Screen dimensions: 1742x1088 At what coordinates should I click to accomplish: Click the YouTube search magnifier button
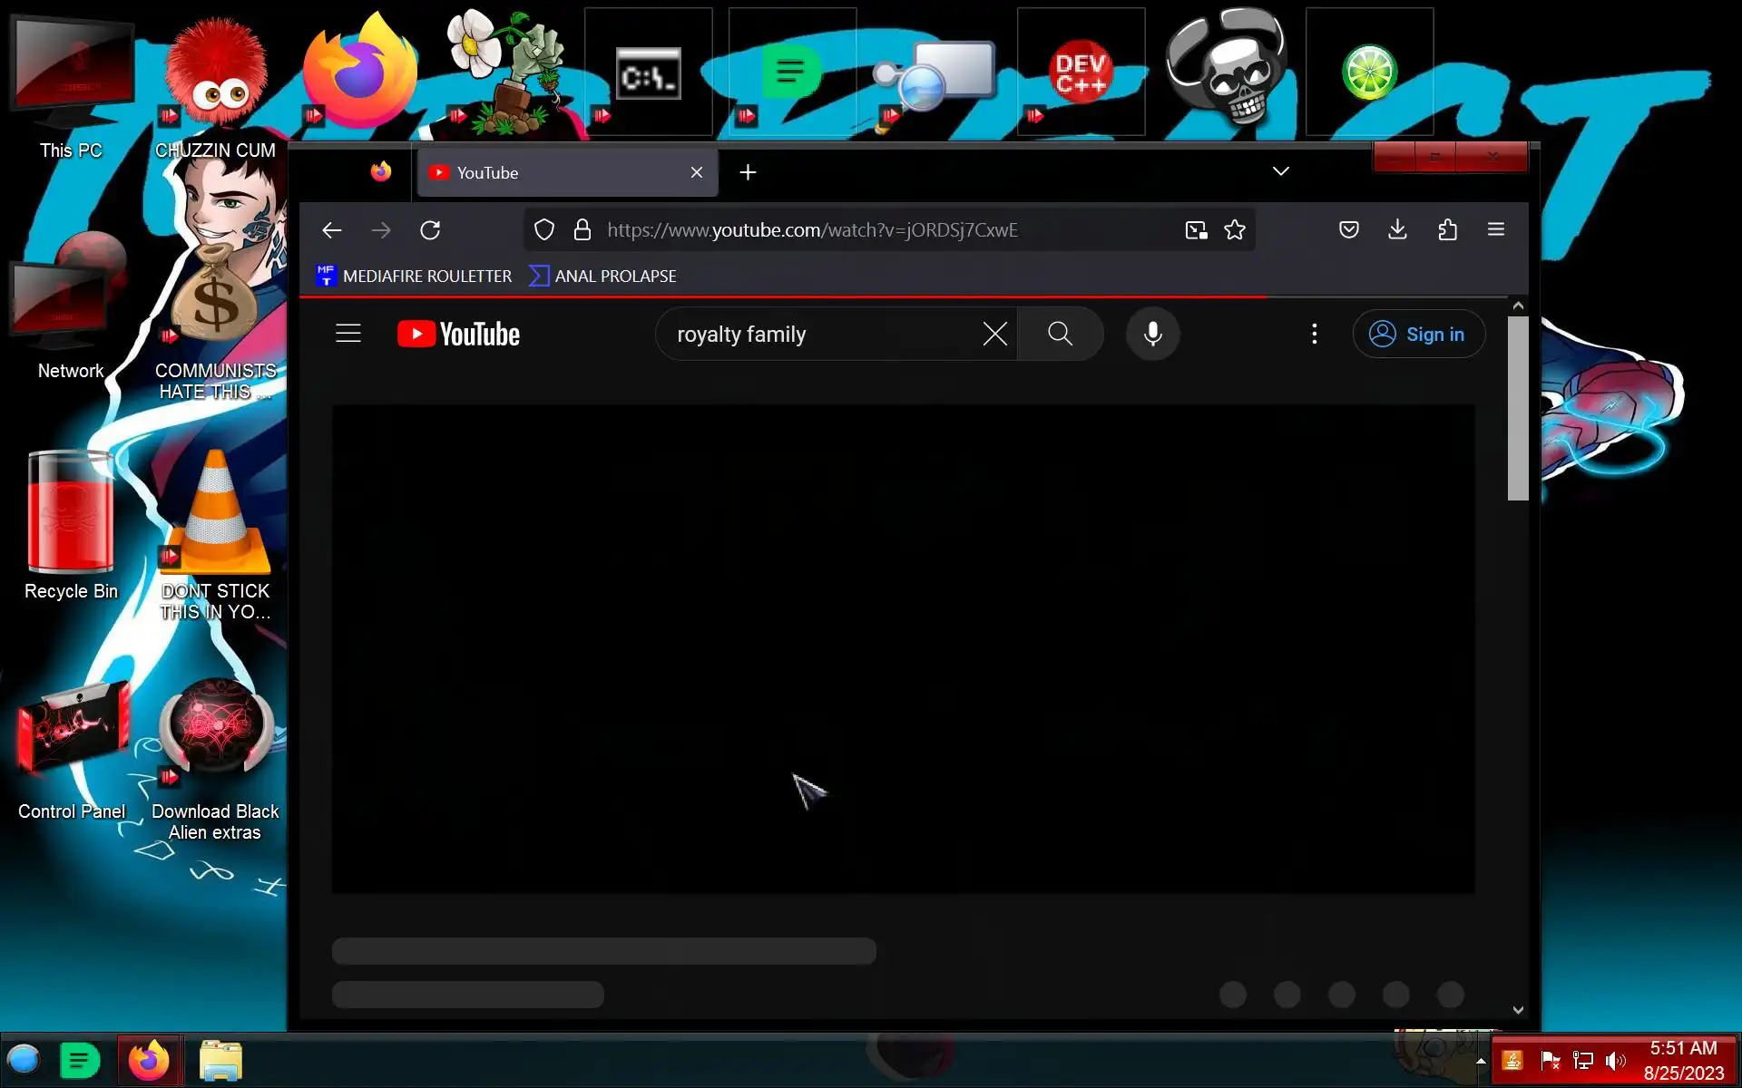pyautogui.click(x=1060, y=334)
